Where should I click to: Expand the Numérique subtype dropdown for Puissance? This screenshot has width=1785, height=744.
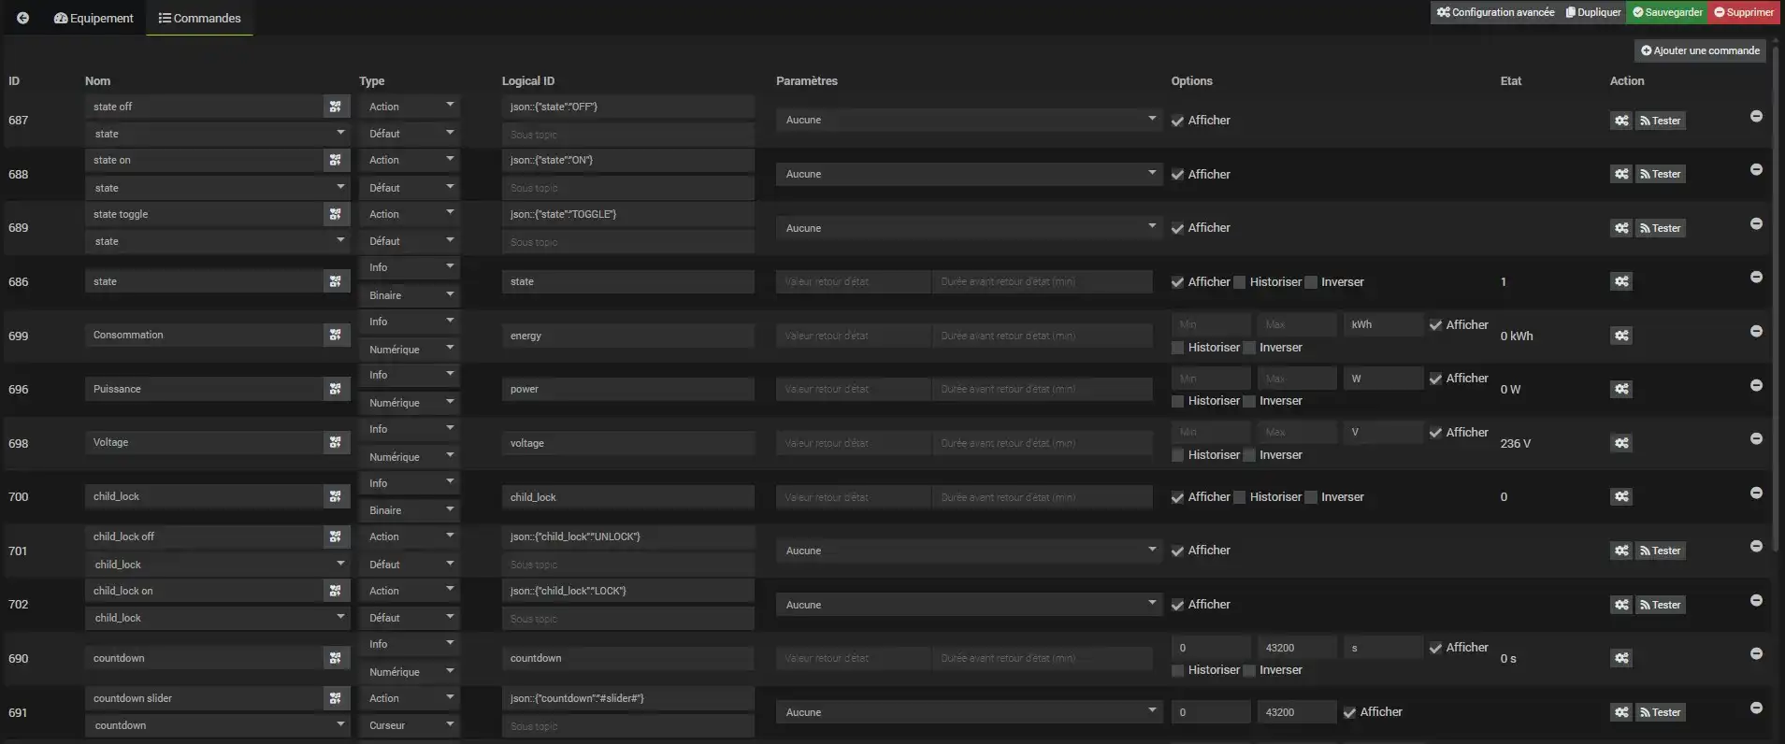pyautogui.click(x=410, y=403)
